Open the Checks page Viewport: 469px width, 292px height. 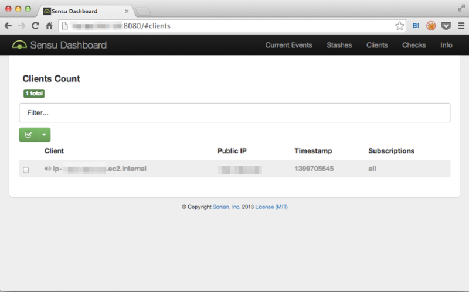point(414,45)
